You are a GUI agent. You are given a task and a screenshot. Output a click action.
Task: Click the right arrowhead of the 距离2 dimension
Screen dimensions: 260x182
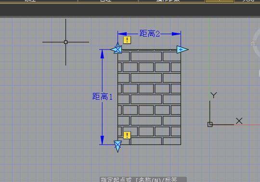tap(176, 34)
